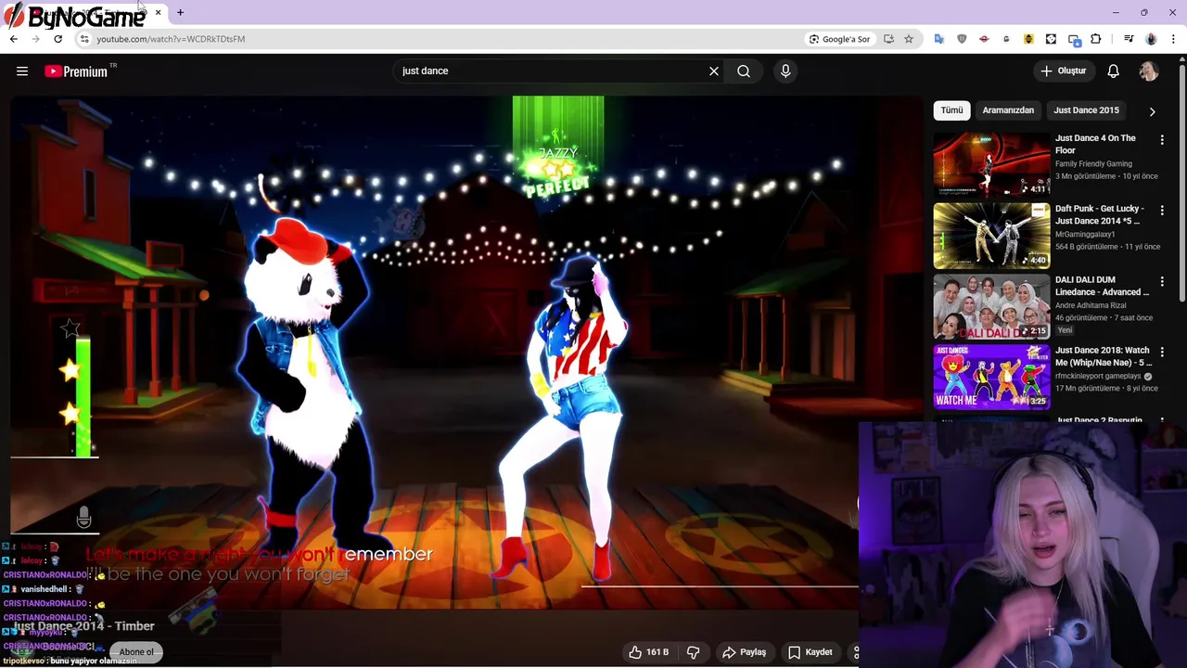
Task: Open the screen-with-star extension icon
Action: point(1074,39)
